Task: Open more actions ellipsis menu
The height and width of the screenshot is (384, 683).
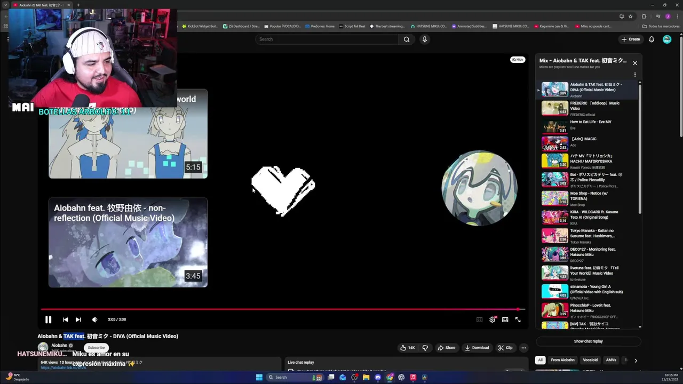Action: 523,348
